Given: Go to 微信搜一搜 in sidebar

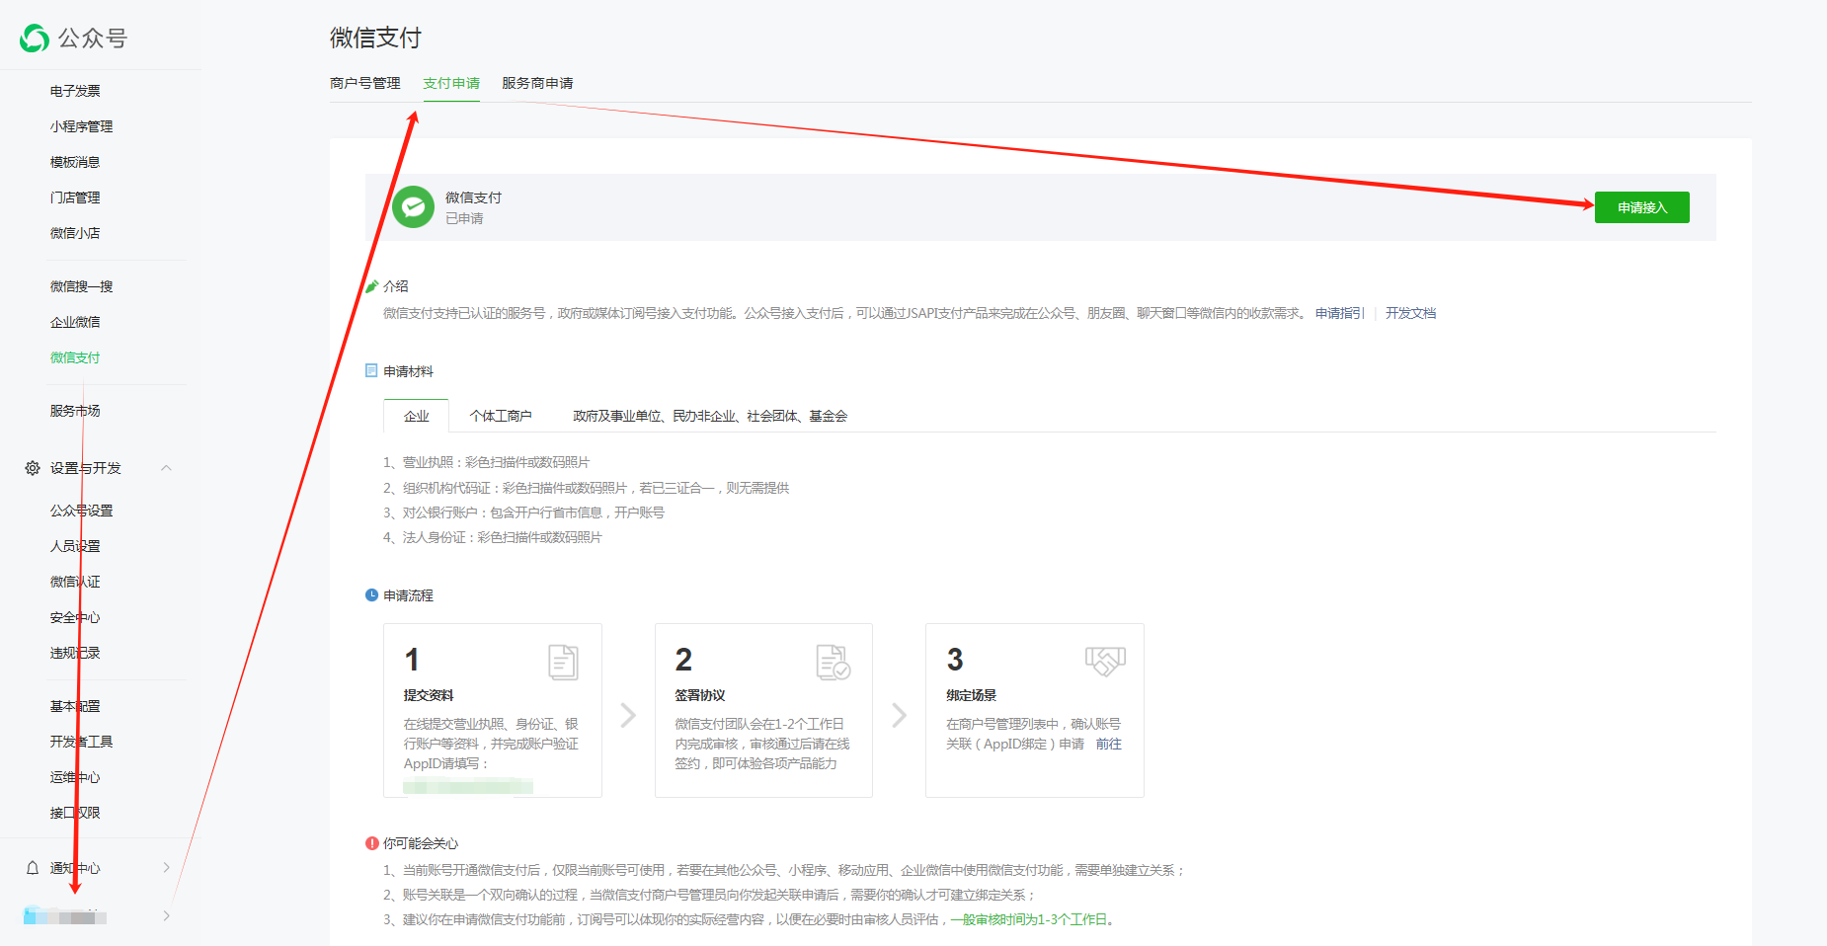Looking at the screenshot, I should tap(82, 286).
